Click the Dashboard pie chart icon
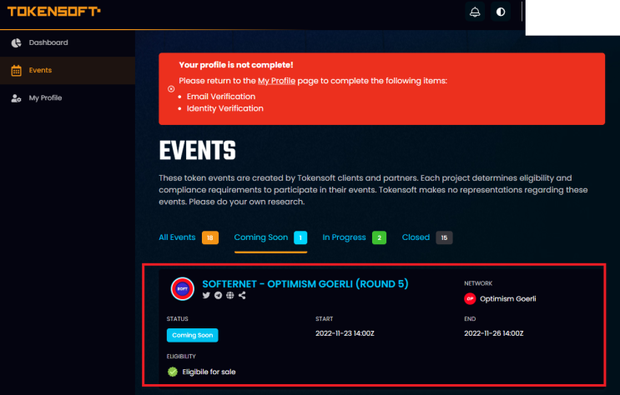The image size is (620, 395). pos(16,42)
